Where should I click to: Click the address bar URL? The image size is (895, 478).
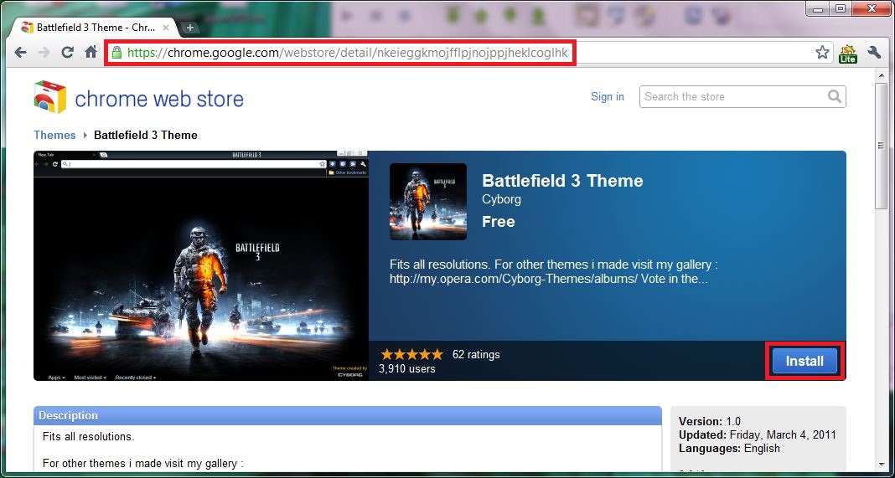coord(348,53)
